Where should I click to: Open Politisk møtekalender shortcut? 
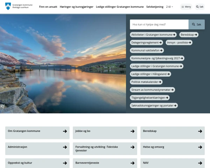[146, 82]
